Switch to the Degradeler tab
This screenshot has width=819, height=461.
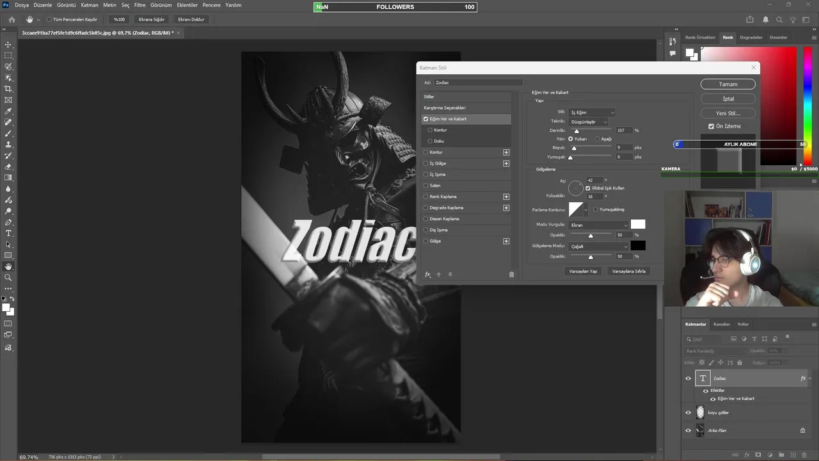(x=751, y=37)
